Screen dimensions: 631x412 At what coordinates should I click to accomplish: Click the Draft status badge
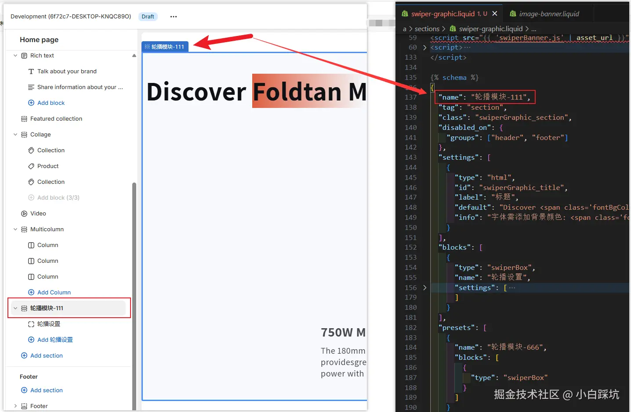[x=148, y=17]
